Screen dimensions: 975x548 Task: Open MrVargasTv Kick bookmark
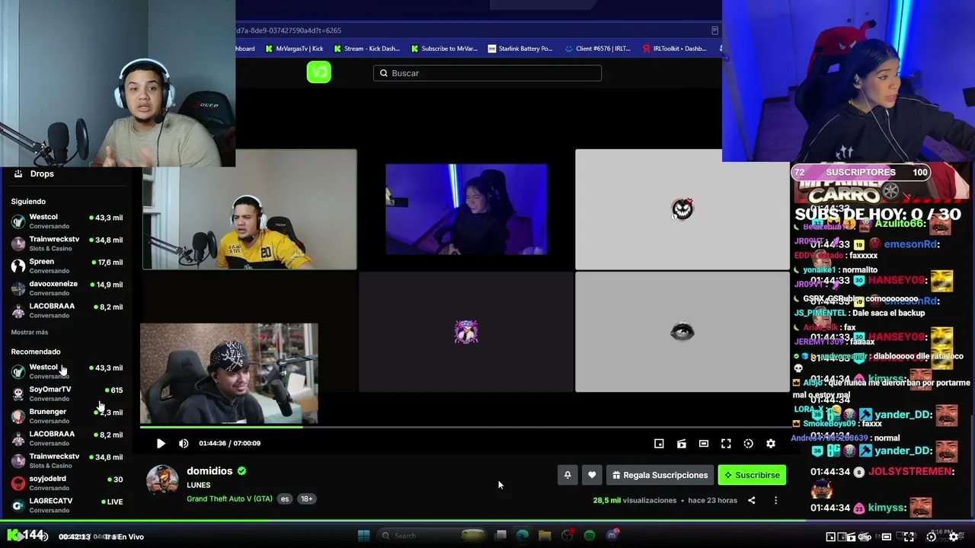(294, 49)
